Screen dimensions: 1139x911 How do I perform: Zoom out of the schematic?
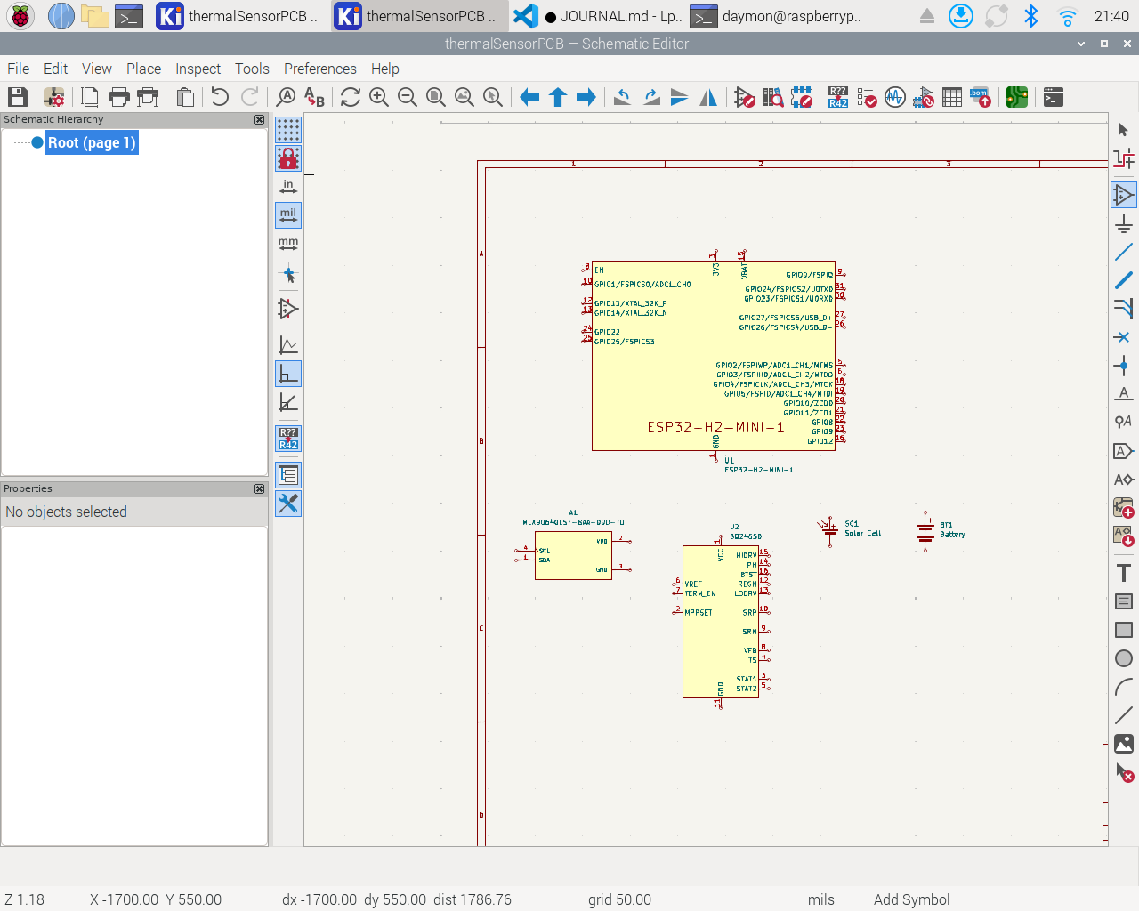pyautogui.click(x=408, y=97)
